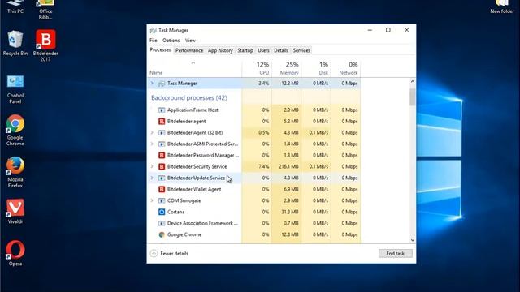The width and height of the screenshot is (520, 292).
Task: Click the Bitdefender Agent (32 bit) icon
Action: pos(162,133)
